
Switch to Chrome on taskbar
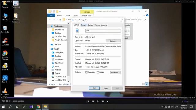(x=38, y=107)
